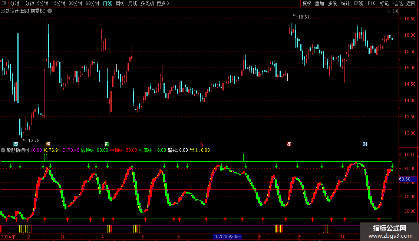The width and height of the screenshot is (419, 241).
Task: Switch to 月线 monthly chart
Action: point(132,3)
